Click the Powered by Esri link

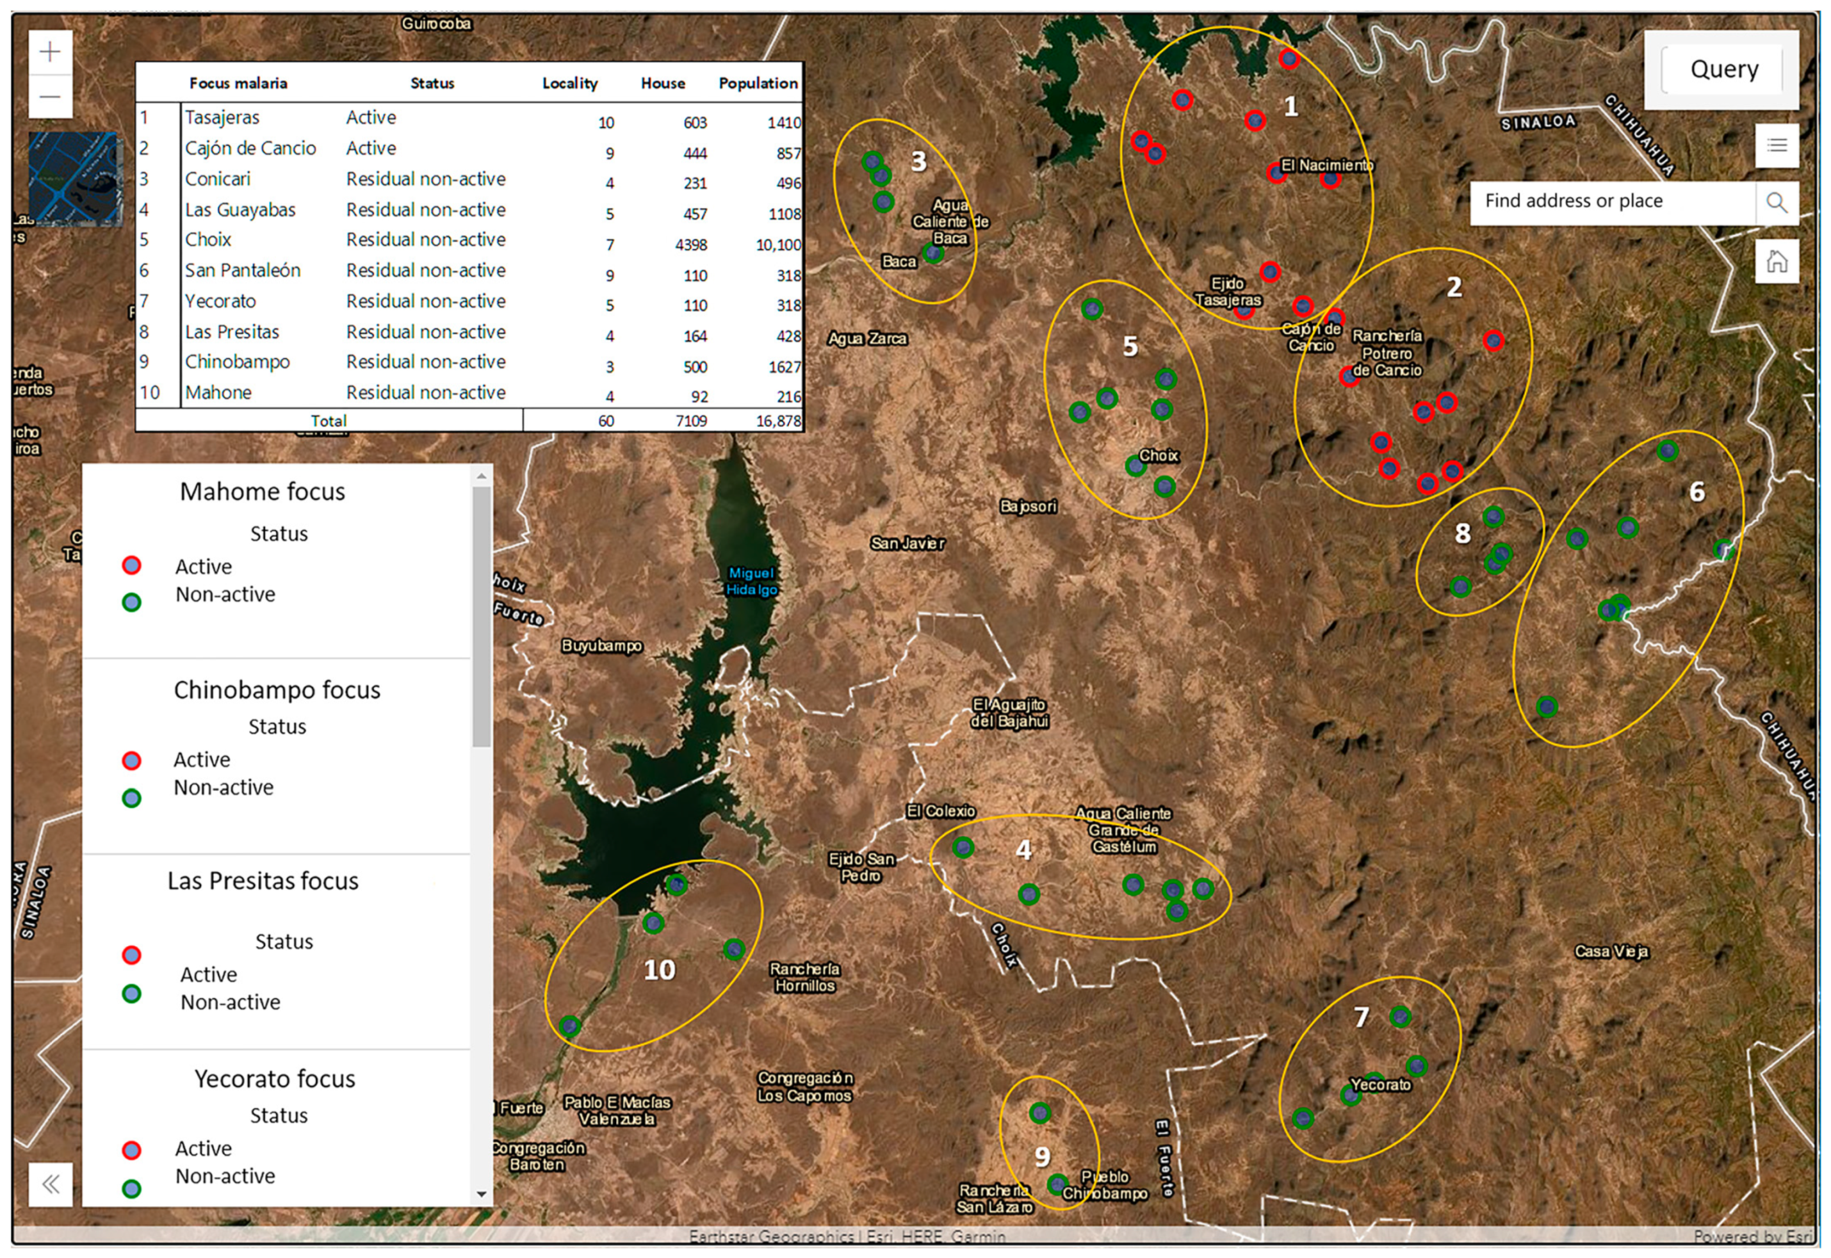pyautogui.click(x=1752, y=1236)
